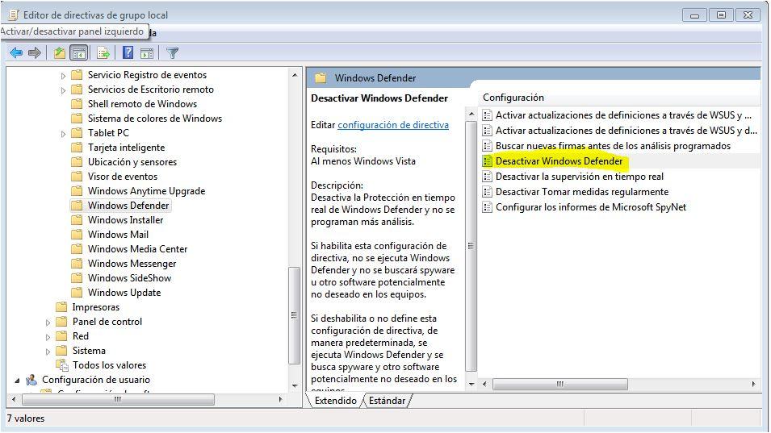Click description pane vertical scrollbar thumb

[x=471, y=246]
